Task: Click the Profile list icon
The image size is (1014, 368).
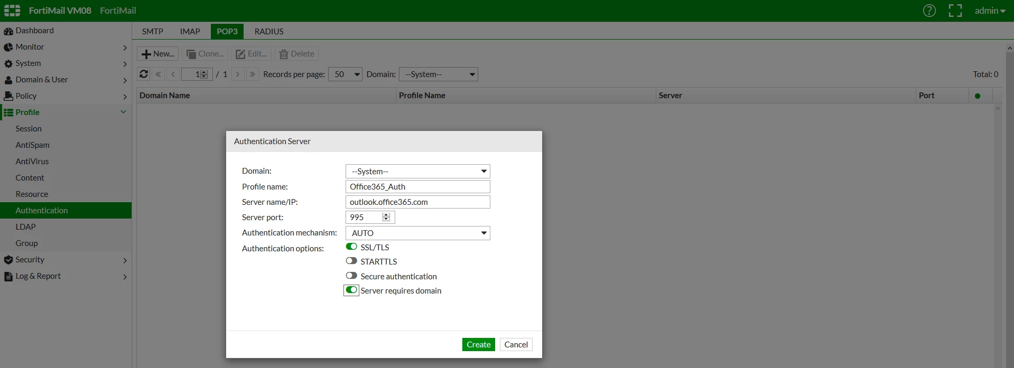Action: tap(8, 112)
